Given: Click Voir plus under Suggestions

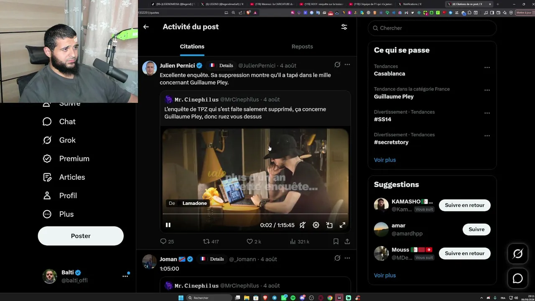Looking at the screenshot, I should click(x=385, y=275).
